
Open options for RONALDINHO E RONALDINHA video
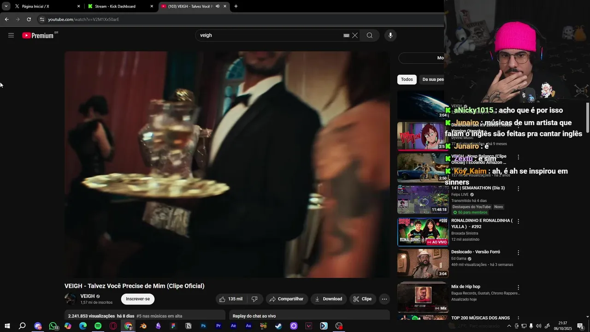(519, 221)
